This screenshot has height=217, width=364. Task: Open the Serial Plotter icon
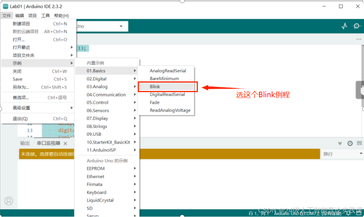pos(344,26)
